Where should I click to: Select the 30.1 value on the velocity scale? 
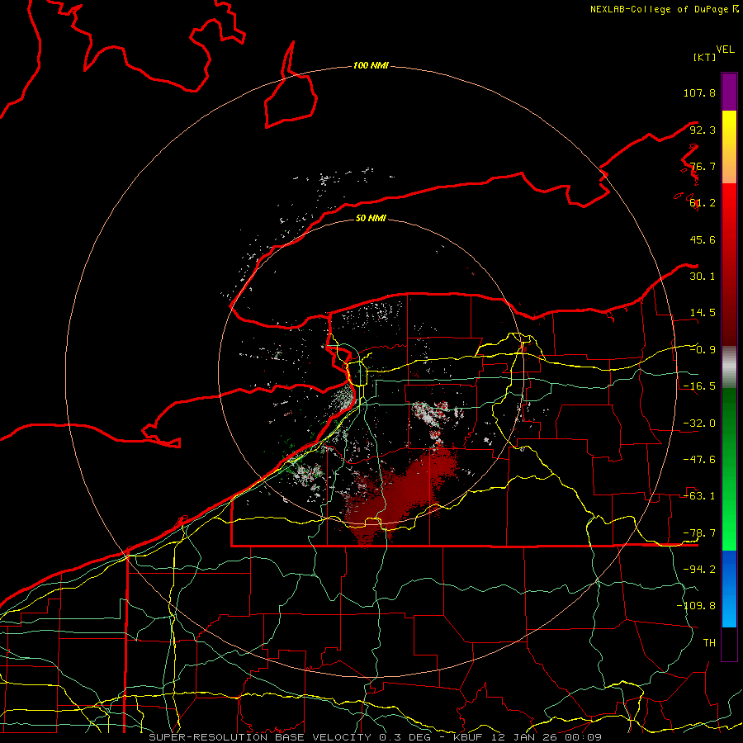coord(703,277)
